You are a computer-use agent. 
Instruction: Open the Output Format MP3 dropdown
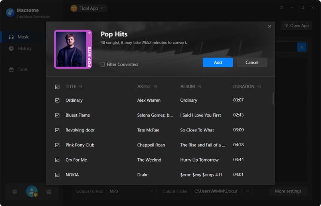coord(131,191)
